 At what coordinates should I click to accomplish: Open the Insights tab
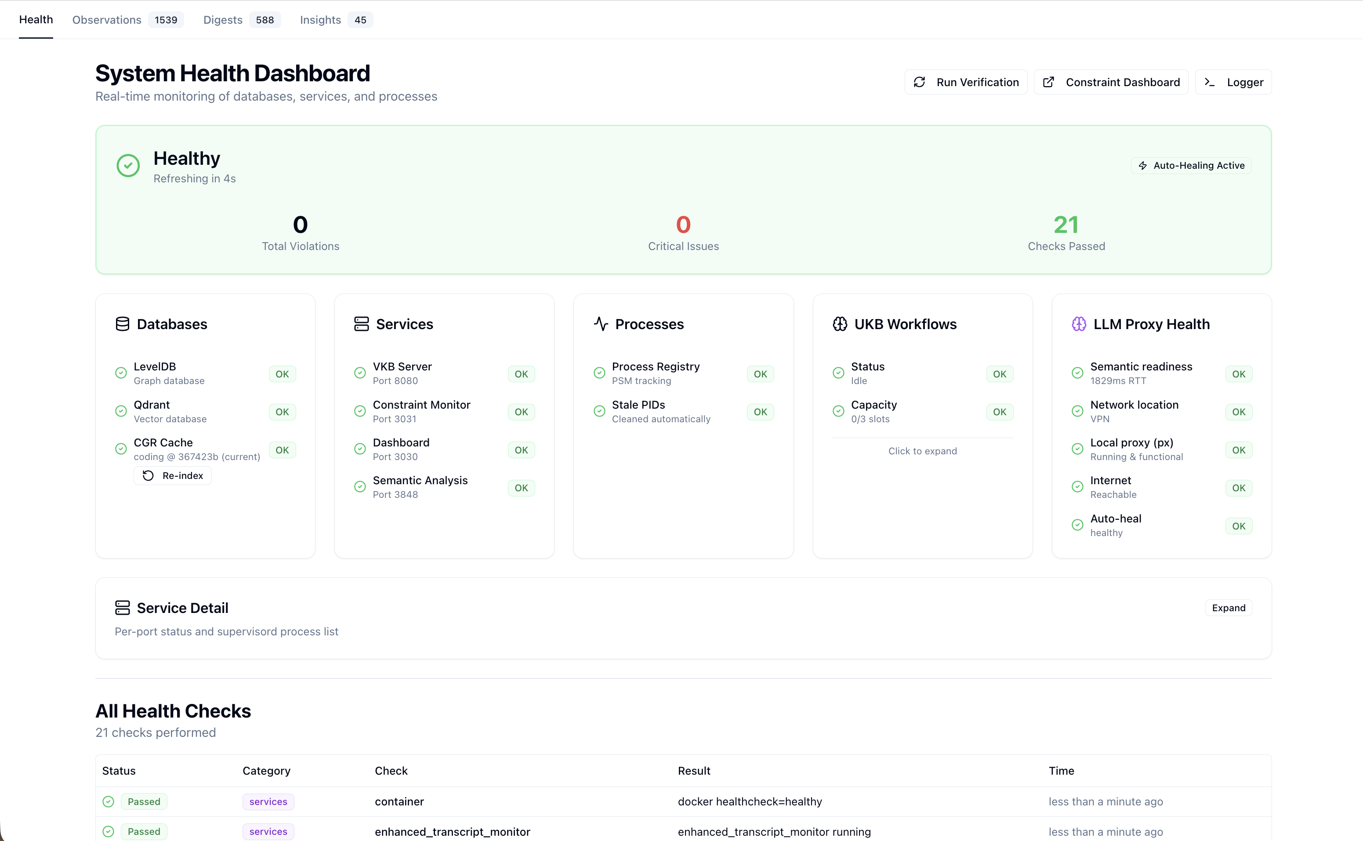pyautogui.click(x=337, y=20)
